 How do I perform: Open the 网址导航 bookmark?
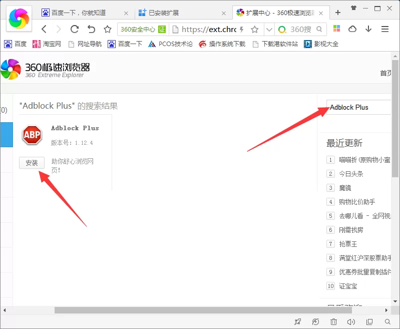click(x=85, y=44)
